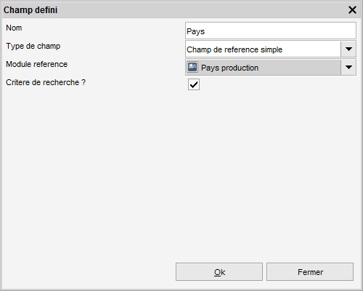The height and width of the screenshot is (291, 363).
Task: Click the Module reference label
Action: 37,64
